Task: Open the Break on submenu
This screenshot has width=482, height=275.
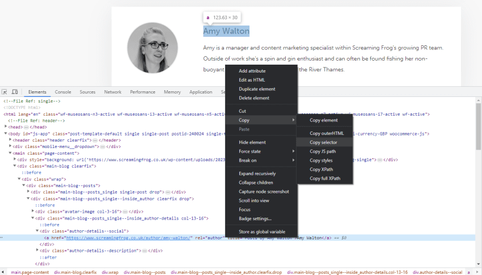Action: click(261, 160)
